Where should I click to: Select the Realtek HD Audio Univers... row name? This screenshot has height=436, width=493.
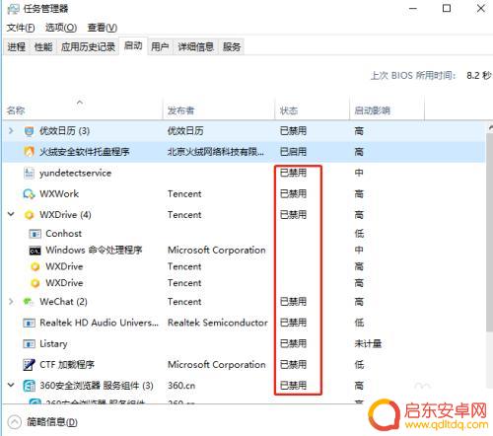click(x=99, y=323)
